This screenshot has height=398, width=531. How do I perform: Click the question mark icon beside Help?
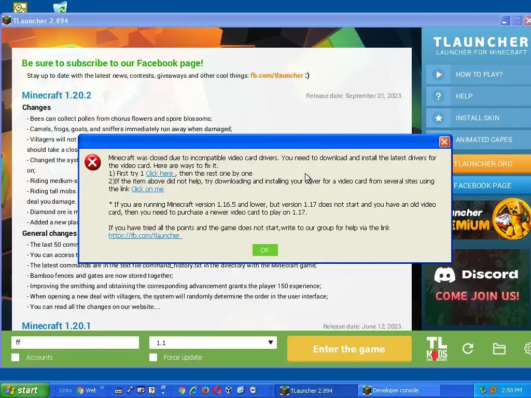point(439,96)
